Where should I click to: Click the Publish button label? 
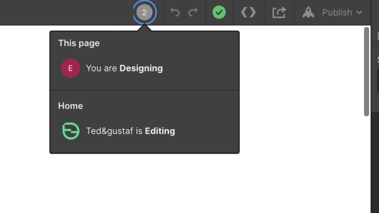pyautogui.click(x=337, y=12)
